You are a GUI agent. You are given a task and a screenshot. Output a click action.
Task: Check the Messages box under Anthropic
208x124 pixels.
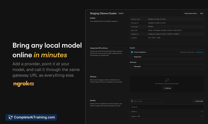pos(132,66)
